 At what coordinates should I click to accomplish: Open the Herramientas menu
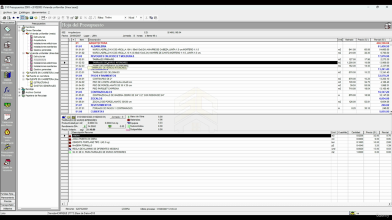tap(39, 12)
